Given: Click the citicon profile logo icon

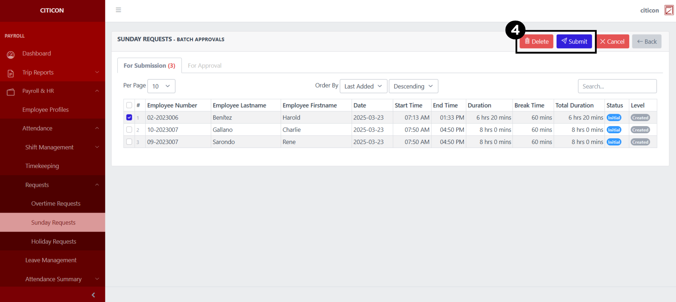Looking at the screenshot, I should 669,10.
